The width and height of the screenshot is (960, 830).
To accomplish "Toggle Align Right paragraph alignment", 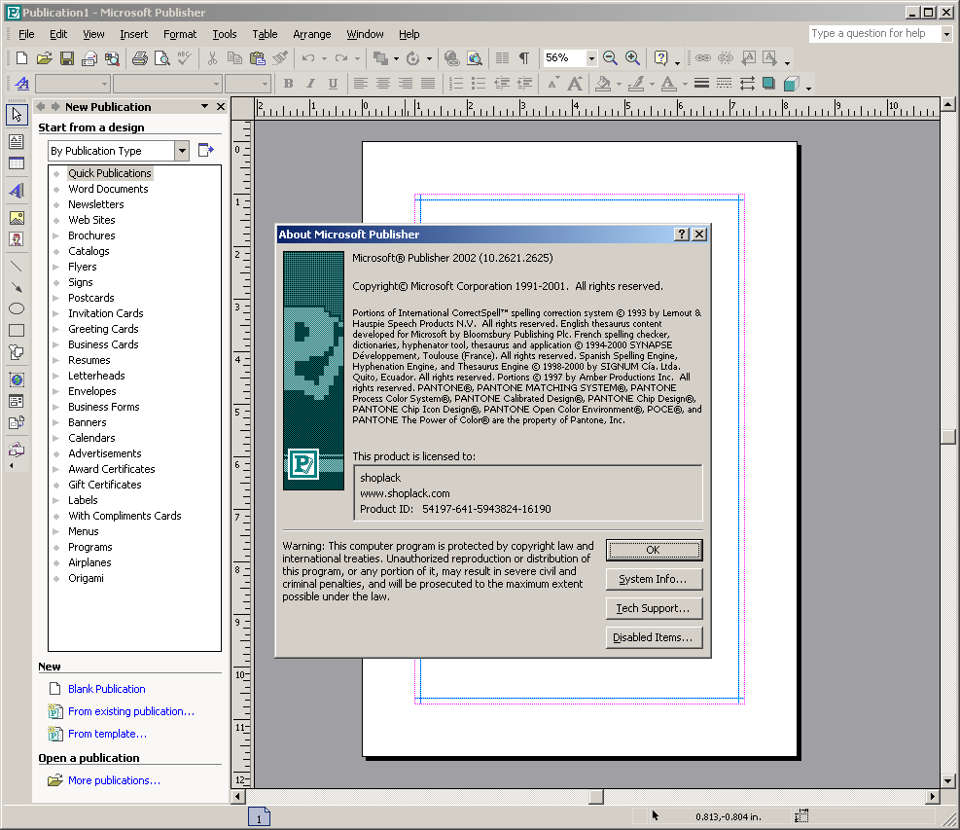I will coord(406,84).
